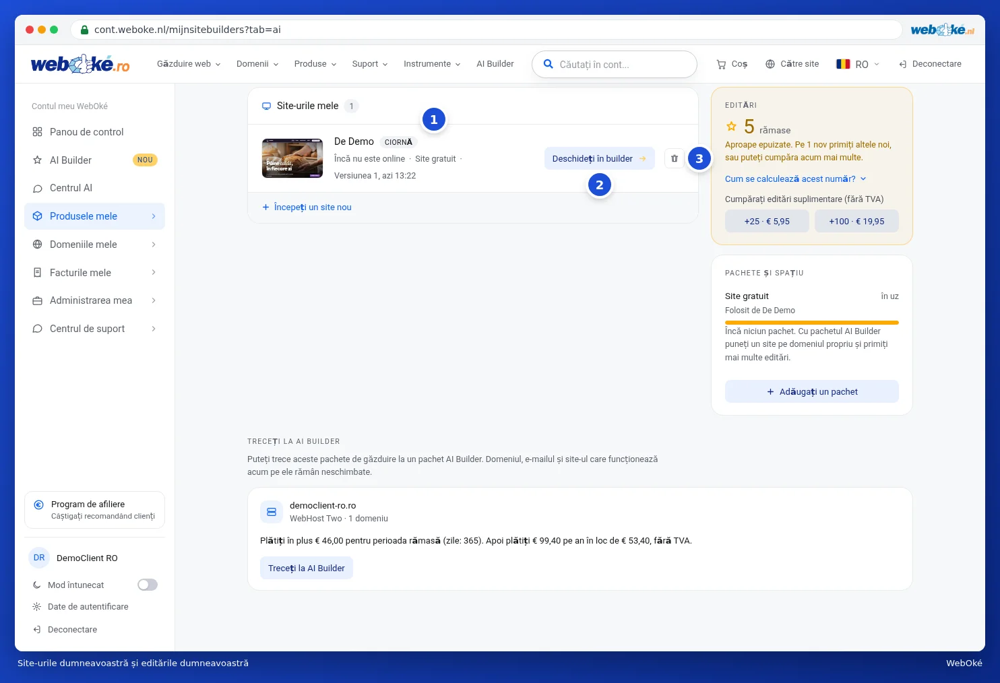Click Deschideți în builder button
Image resolution: width=1000 pixels, height=683 pixels.
click(600, 159)
